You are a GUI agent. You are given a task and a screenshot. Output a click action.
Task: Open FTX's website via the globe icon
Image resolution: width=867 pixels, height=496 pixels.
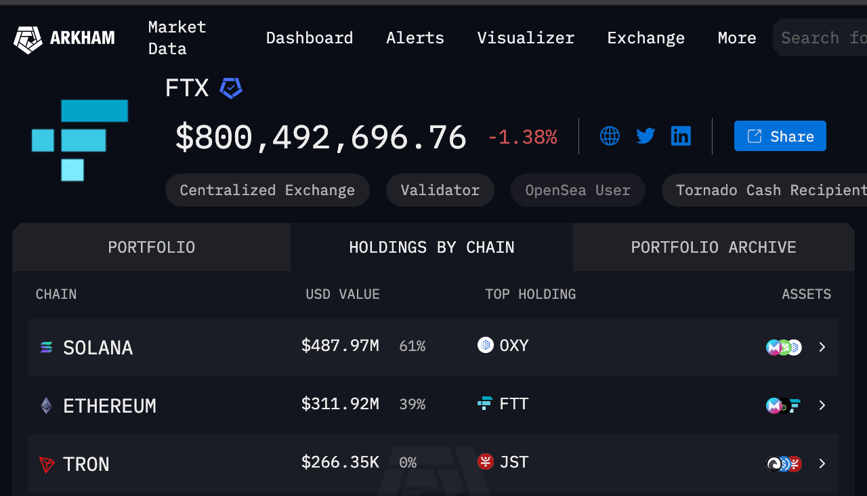click(x=610, y=136)
